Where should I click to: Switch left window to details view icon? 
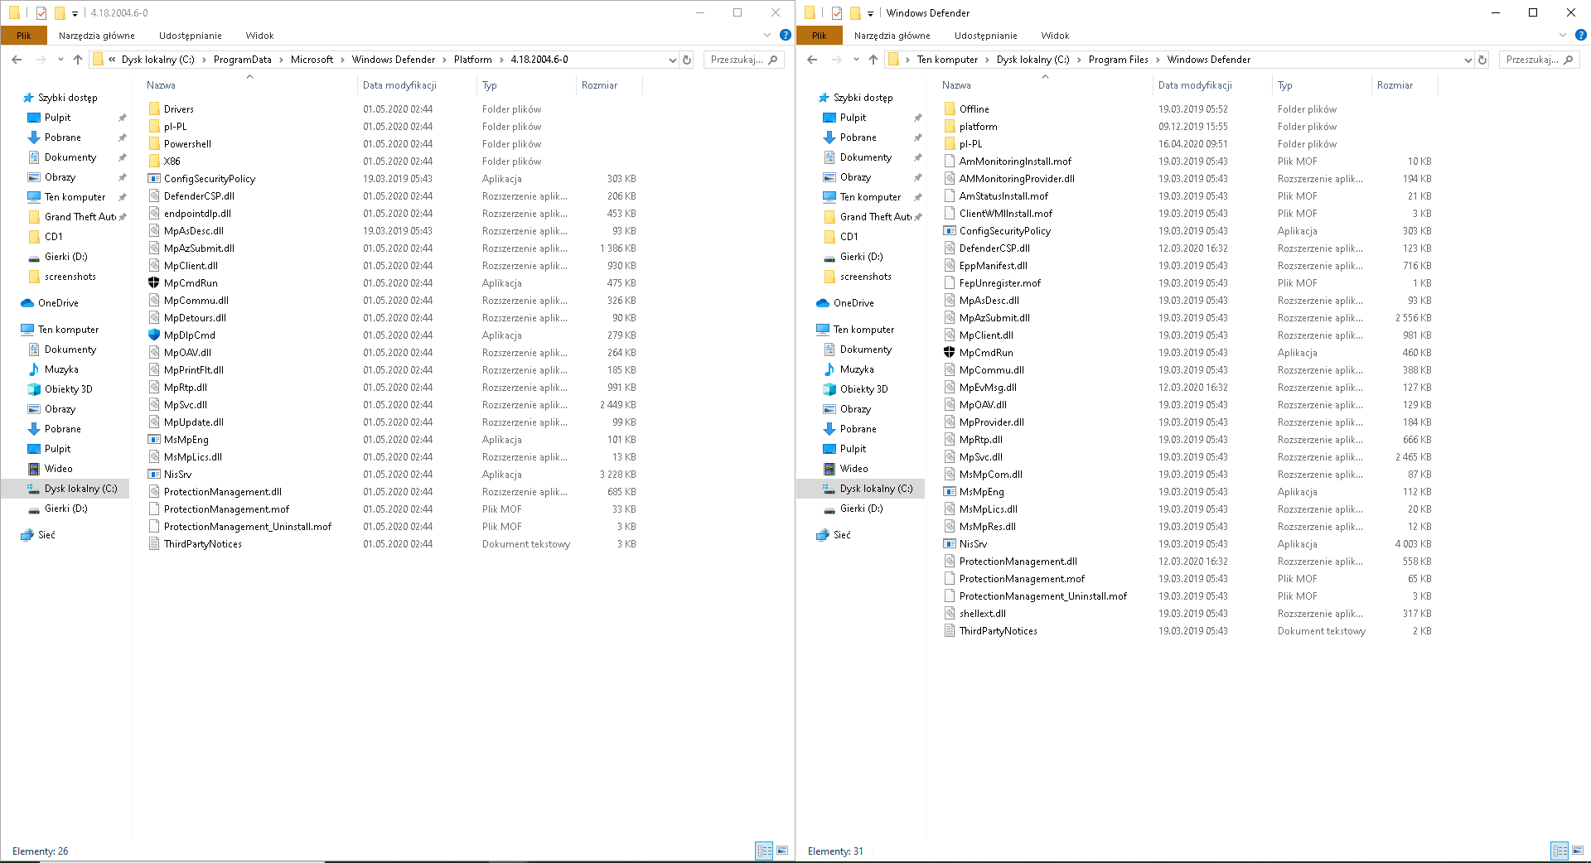click(x=764, y=851)
